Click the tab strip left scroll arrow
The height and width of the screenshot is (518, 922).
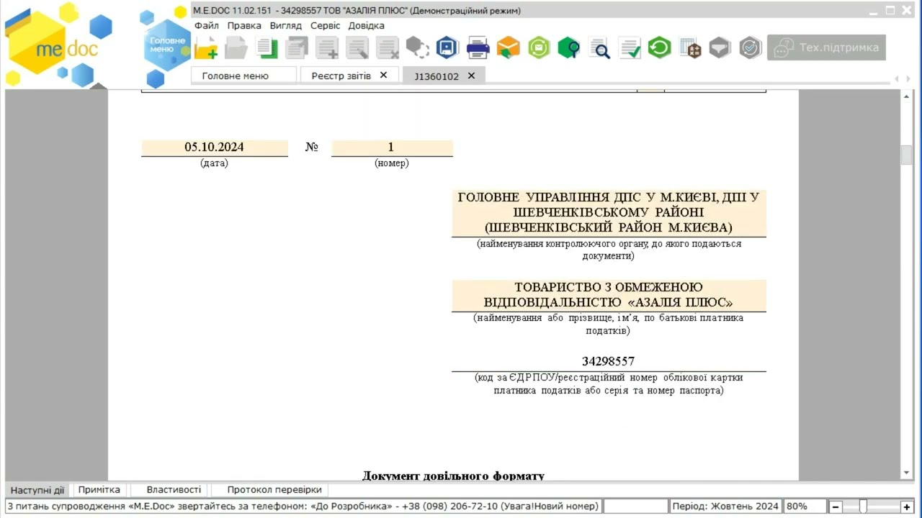tap(896, 78)
